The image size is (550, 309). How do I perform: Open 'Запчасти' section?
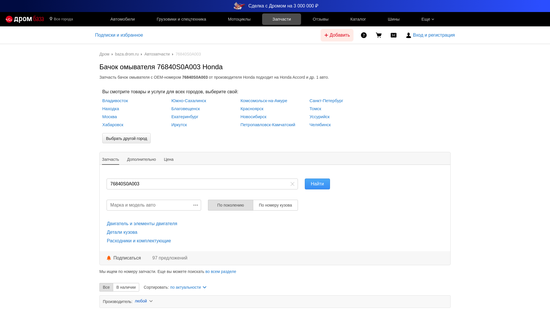point(282,19)
